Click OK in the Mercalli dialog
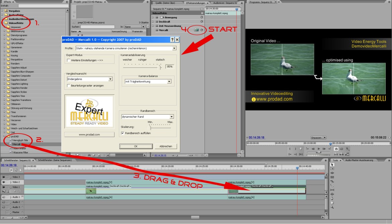The width and height of the screenshot is (392, 224). [136, 146]
